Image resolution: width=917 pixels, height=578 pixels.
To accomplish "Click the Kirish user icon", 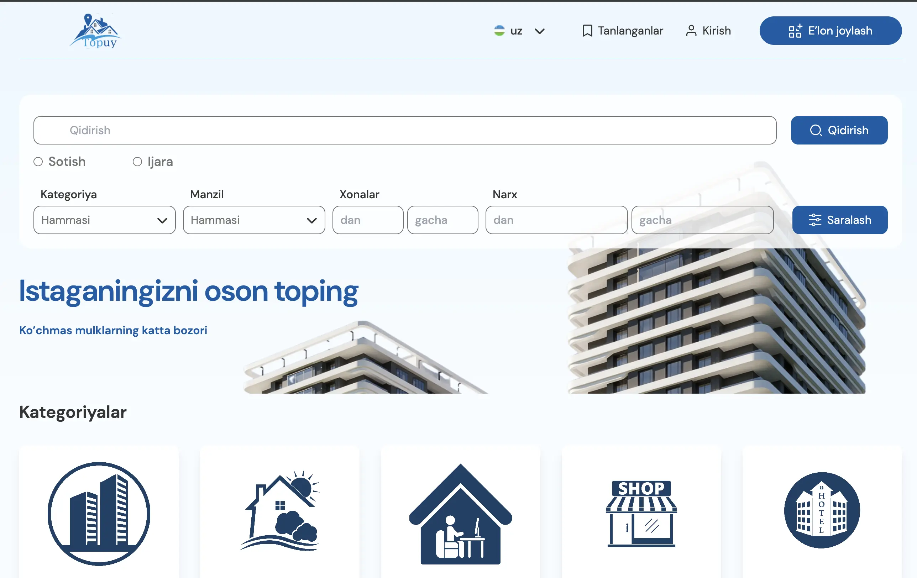I will pos(691,31).
